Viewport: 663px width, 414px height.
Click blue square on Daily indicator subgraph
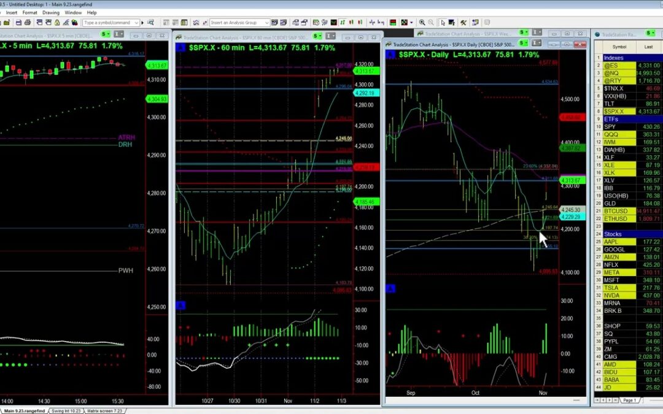click(x=390, y=288)
